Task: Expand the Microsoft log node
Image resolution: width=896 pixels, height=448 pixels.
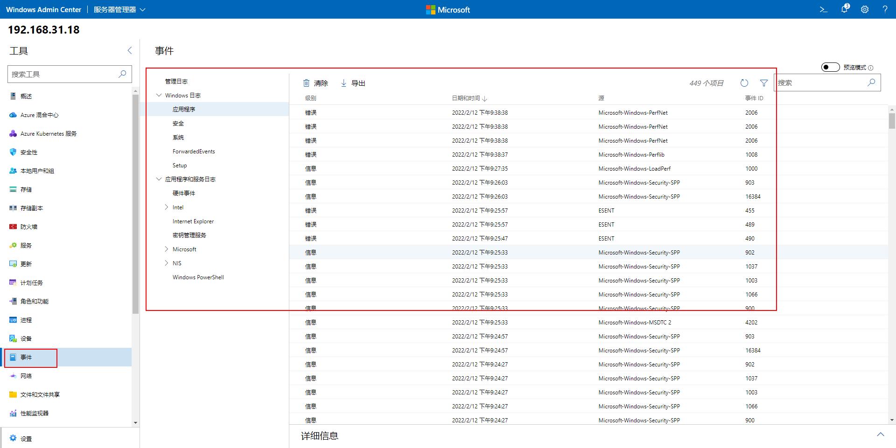Action: click(x=167, y=249)
